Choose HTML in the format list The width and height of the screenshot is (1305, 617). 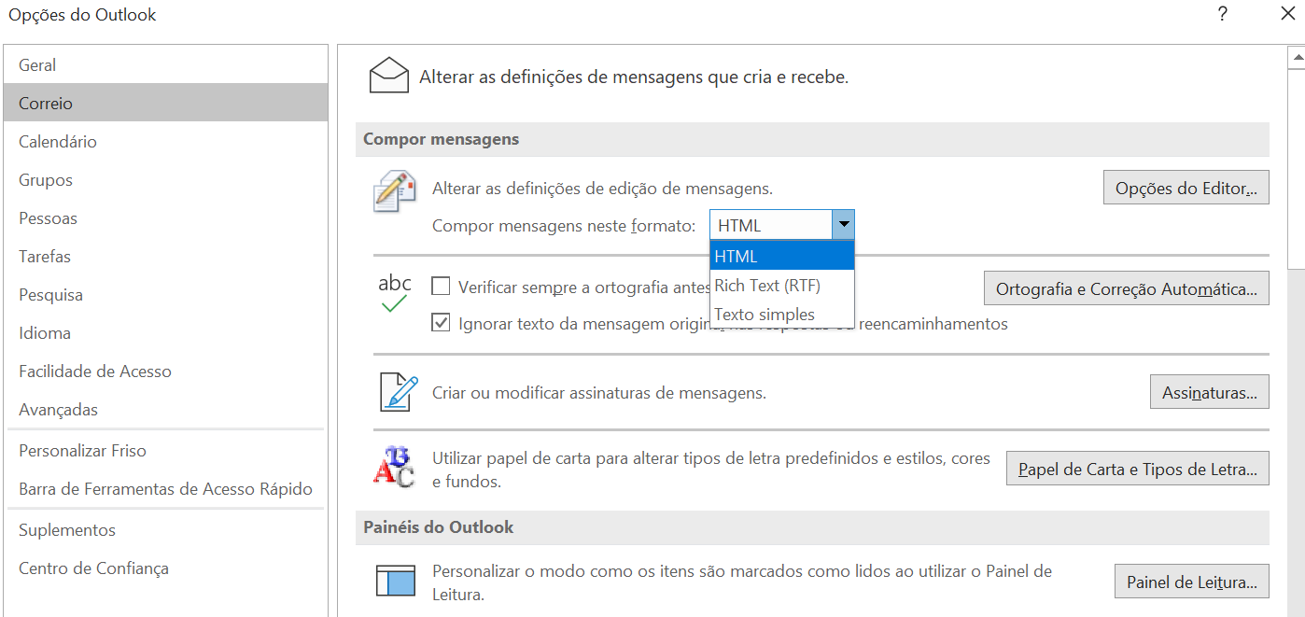pyautogui.click(x=782, y=256)
